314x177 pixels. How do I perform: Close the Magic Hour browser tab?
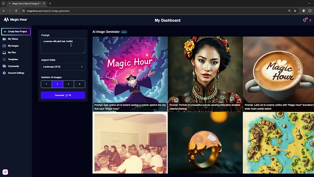coord(44,3)
